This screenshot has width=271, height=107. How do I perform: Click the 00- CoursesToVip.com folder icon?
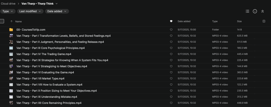[x=11, y=30]
